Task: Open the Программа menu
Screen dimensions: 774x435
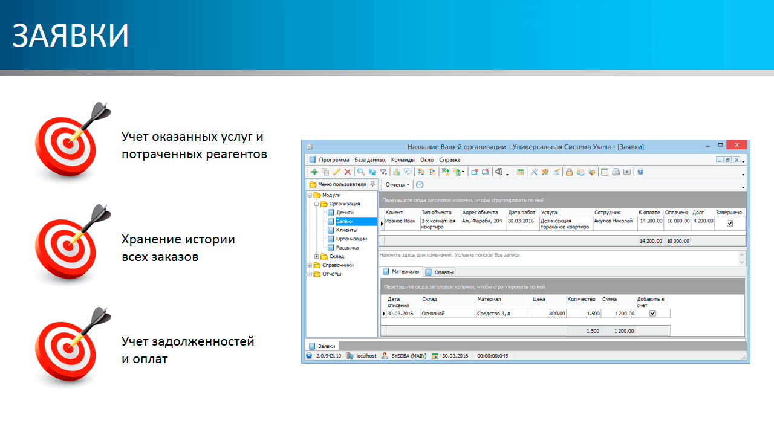Action: point(334,160)
